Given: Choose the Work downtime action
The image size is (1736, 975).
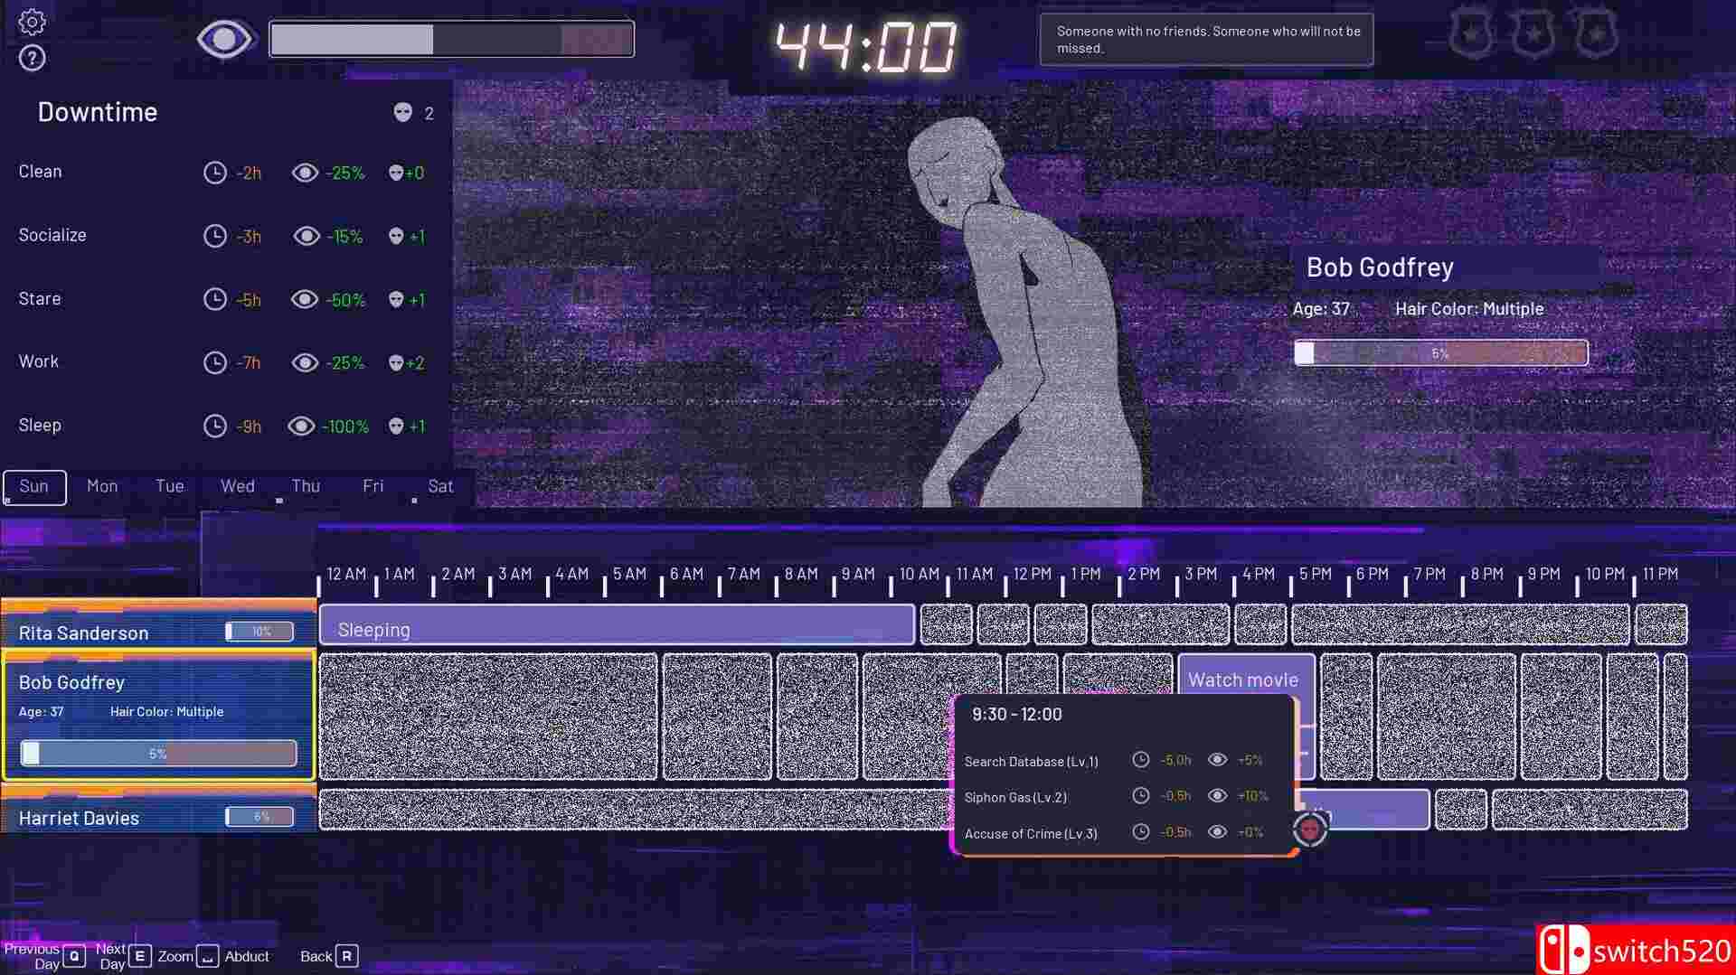Looking at the screenshot, I should coord(39,361).
